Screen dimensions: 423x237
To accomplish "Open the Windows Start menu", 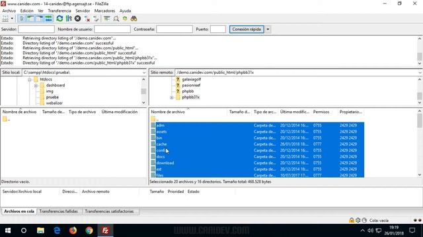I will click(x=8, y=230).
